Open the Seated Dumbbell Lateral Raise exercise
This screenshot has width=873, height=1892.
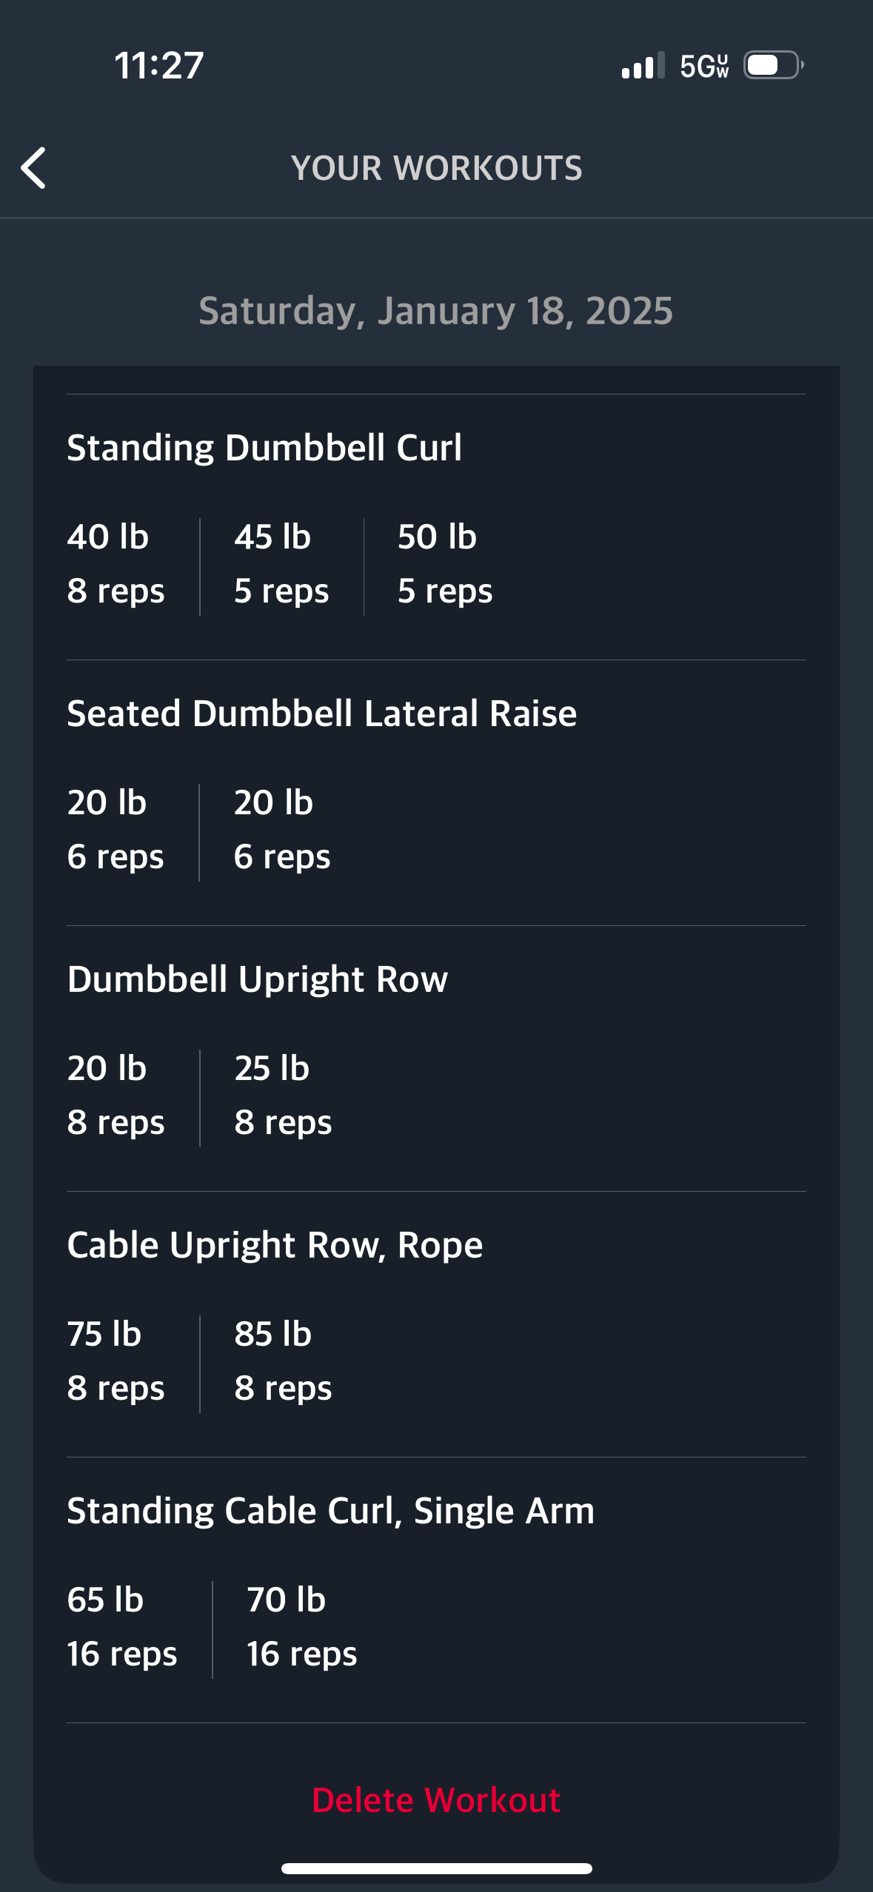[322, 714]
